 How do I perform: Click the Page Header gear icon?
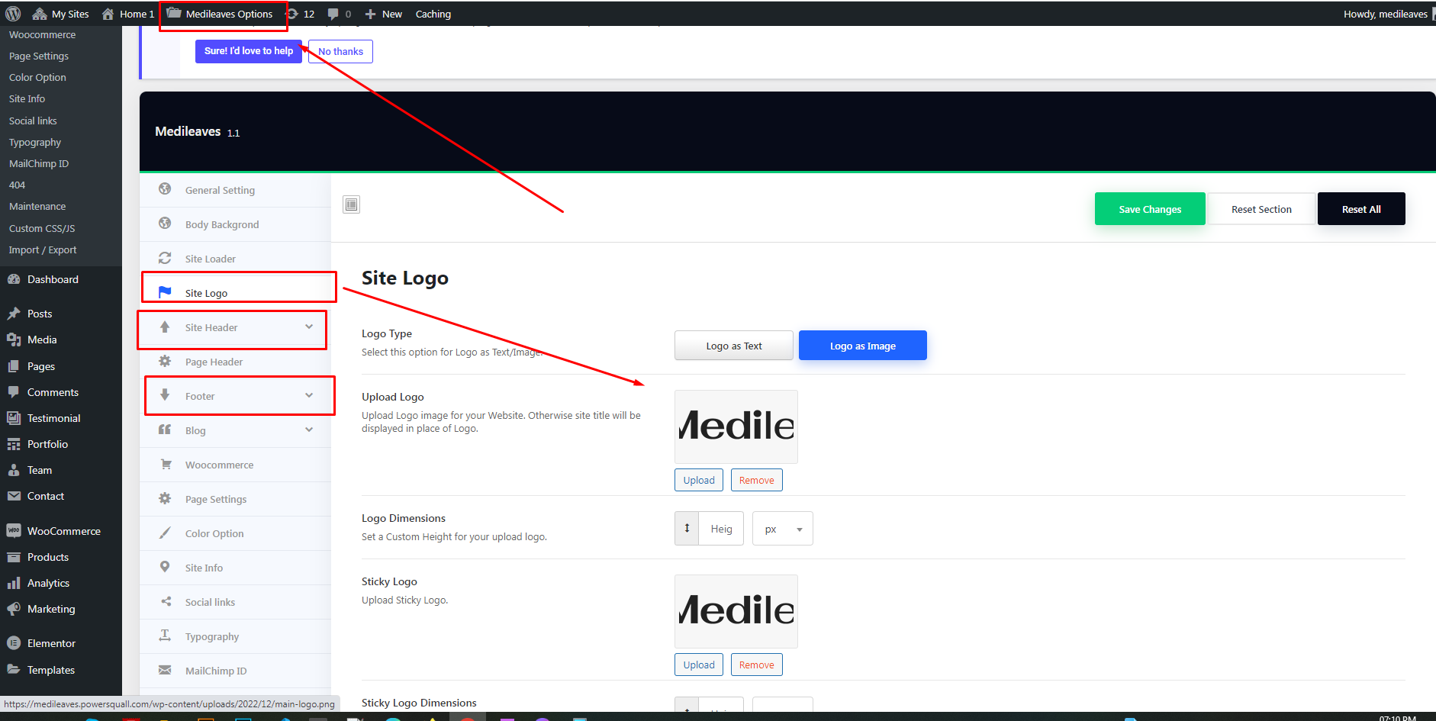(165, 361)
